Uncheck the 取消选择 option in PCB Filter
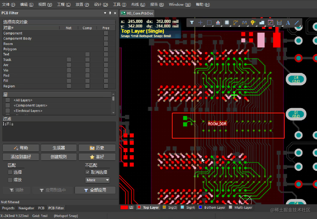 click(87, 172)
